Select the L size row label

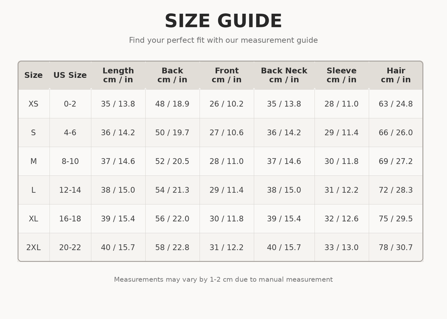coord(34,190)
